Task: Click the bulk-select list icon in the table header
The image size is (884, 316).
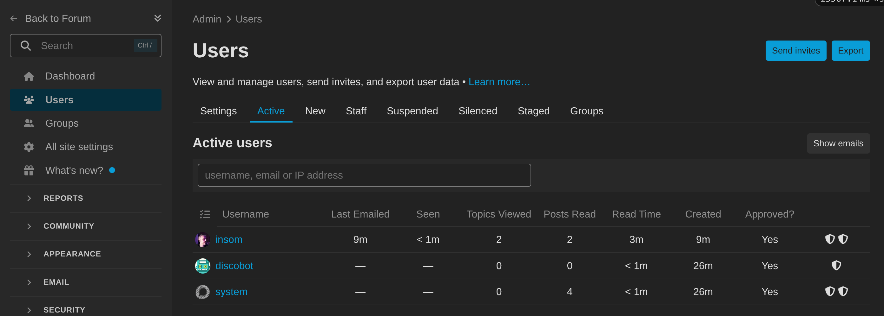Action: [205, 214]
